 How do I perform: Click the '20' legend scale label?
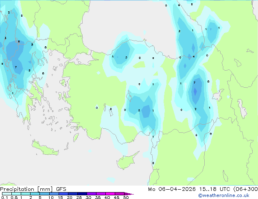point(70,197)
